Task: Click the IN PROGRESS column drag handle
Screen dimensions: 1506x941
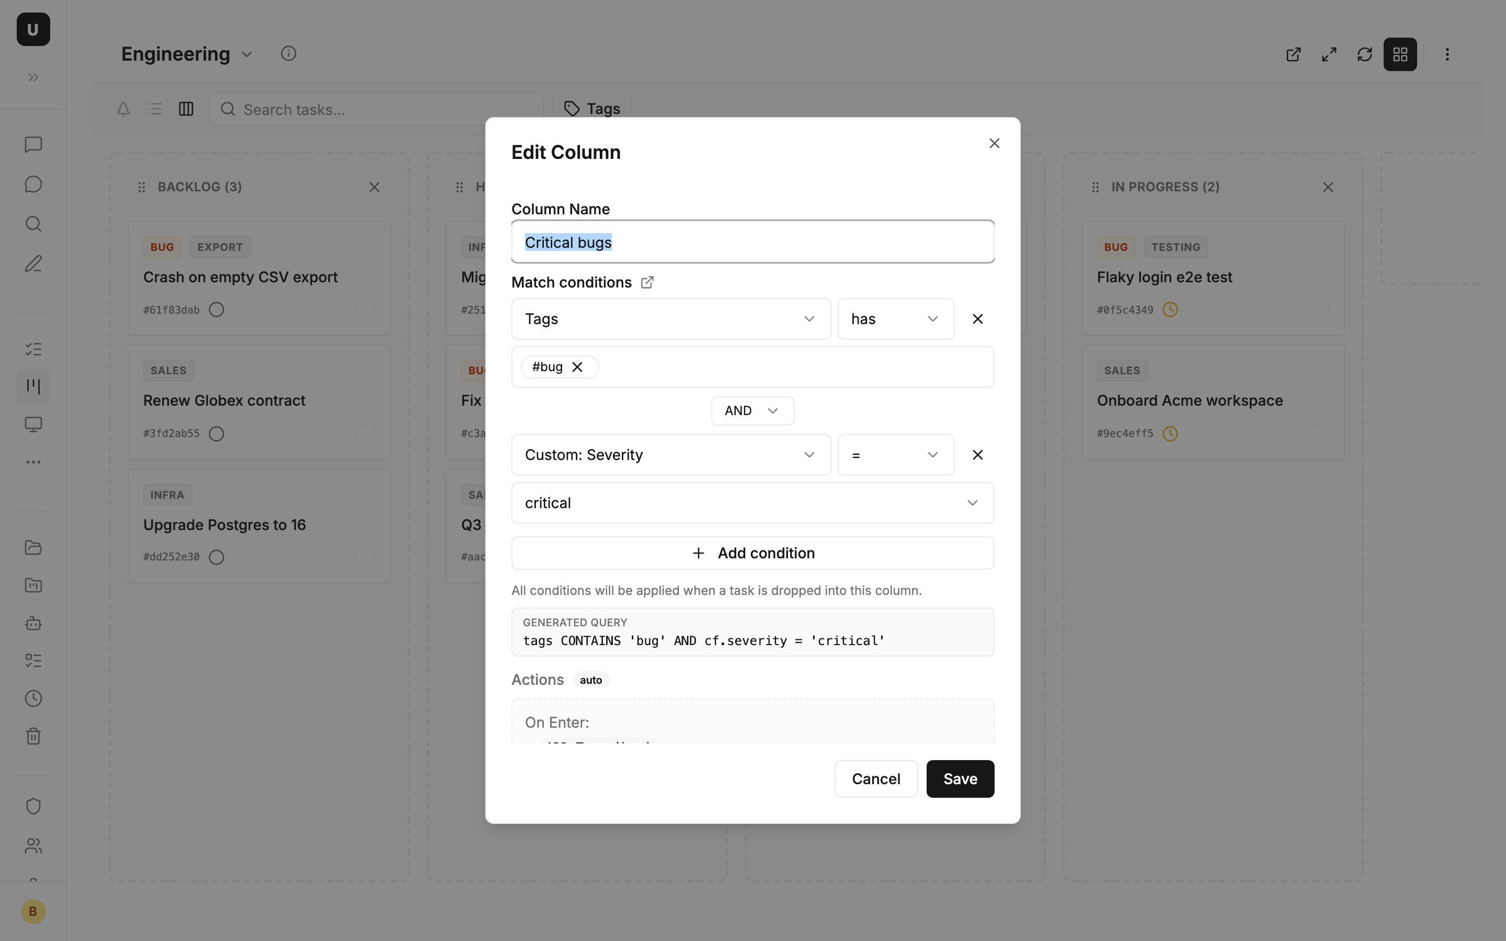Action: [1096, 187]
